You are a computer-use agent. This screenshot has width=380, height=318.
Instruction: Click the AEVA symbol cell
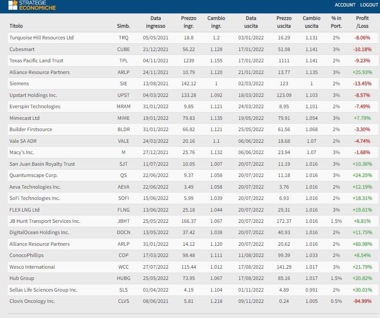123,187
